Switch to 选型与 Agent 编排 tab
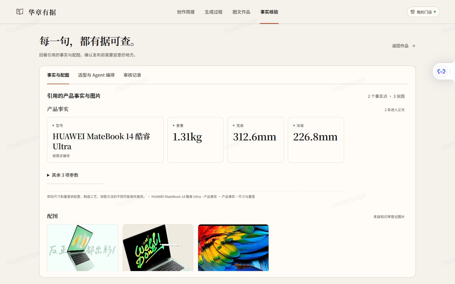This screenshot has width=455, height=284. [96, 75]
